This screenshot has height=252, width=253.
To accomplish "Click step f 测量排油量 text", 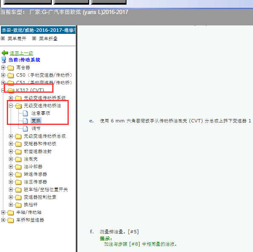I will coord(119,232).
